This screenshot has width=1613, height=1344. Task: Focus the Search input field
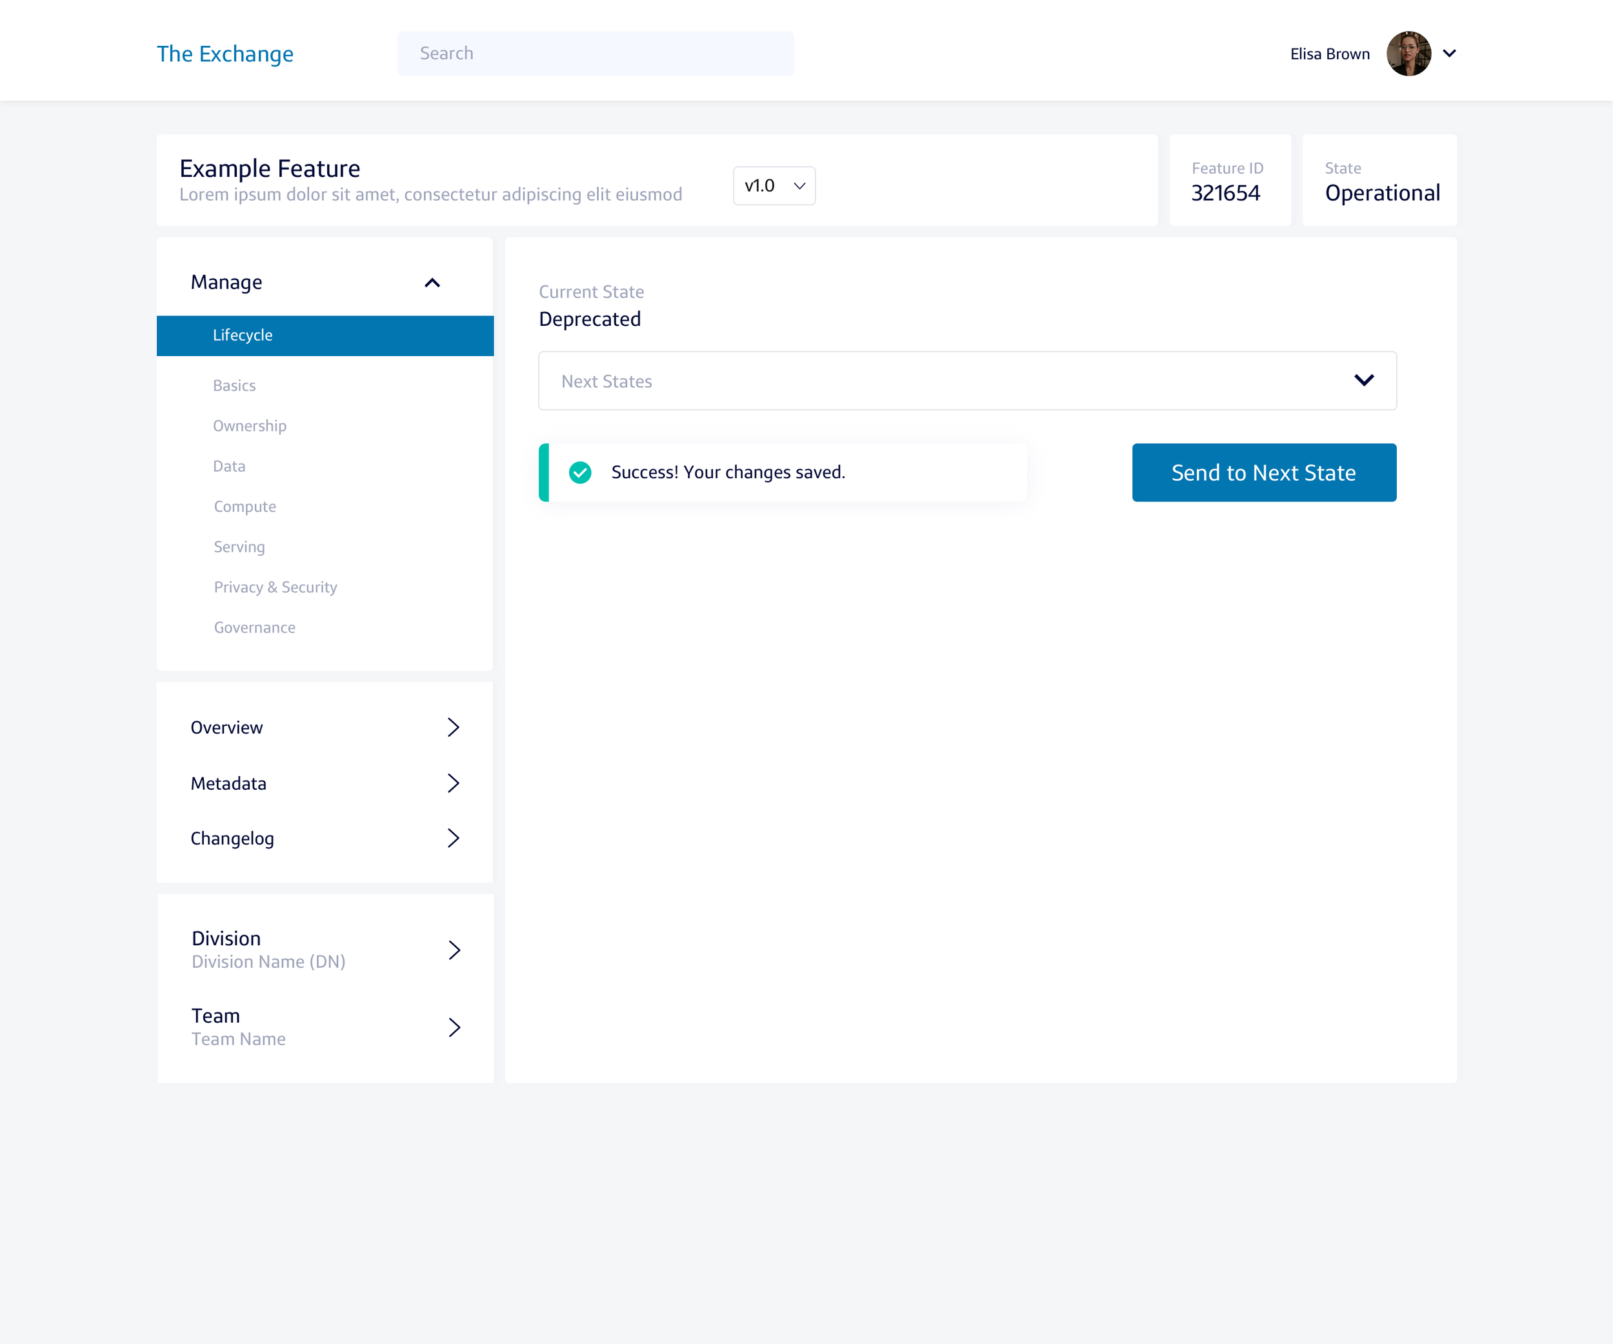596,54
